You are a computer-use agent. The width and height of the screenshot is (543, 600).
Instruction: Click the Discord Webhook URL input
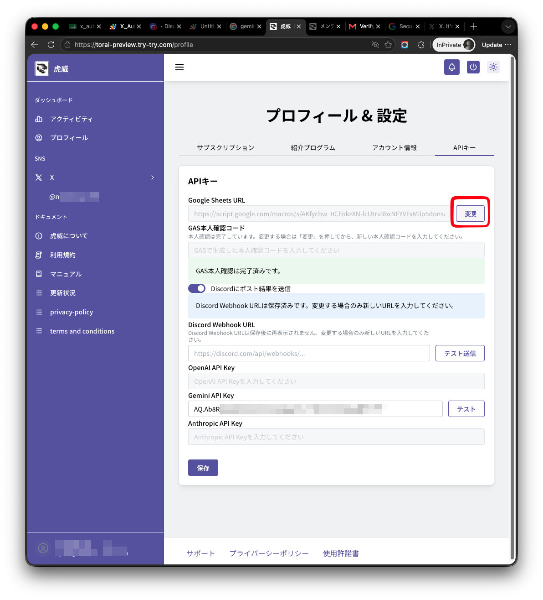(309, 353)
